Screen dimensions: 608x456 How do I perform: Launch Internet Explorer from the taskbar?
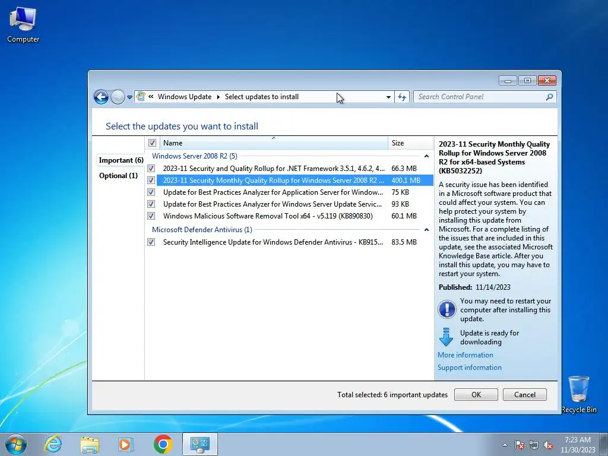pyautogui.click(x=53, y=444)
